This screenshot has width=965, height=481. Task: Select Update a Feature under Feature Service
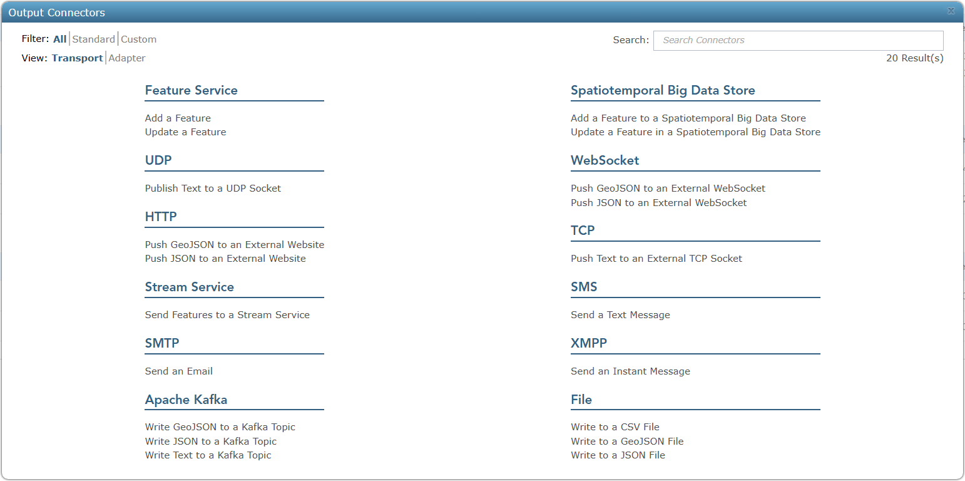pos(185,132)
